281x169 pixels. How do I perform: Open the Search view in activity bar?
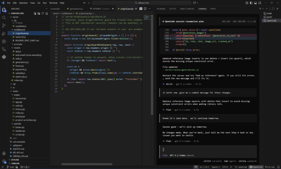[4, 17]
